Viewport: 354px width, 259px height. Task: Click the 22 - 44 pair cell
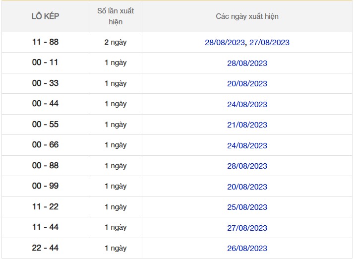click(45, 248)
